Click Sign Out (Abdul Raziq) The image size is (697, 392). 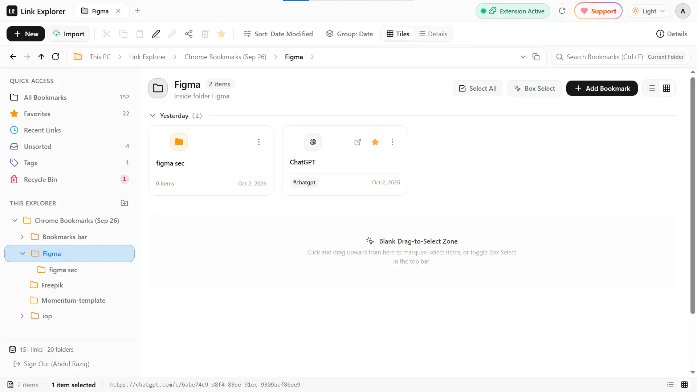tap(52, 364)
